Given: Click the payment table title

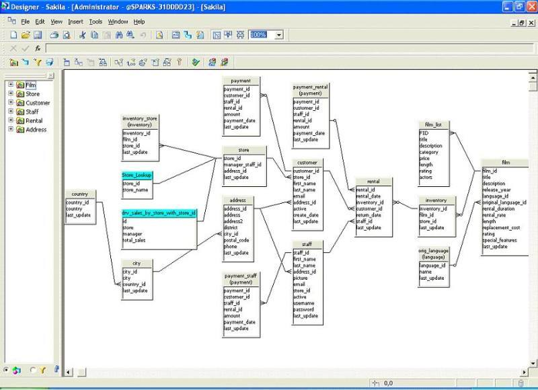Looking at the screenshot, I should pyautogui.click(x=241, y=81).
